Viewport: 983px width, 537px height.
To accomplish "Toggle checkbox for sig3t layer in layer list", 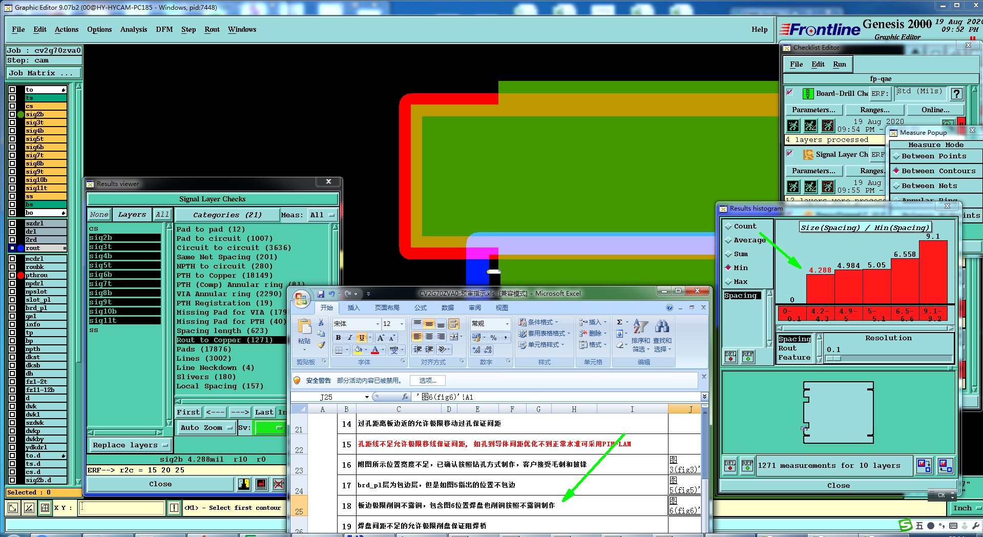I will click(12, 122).
